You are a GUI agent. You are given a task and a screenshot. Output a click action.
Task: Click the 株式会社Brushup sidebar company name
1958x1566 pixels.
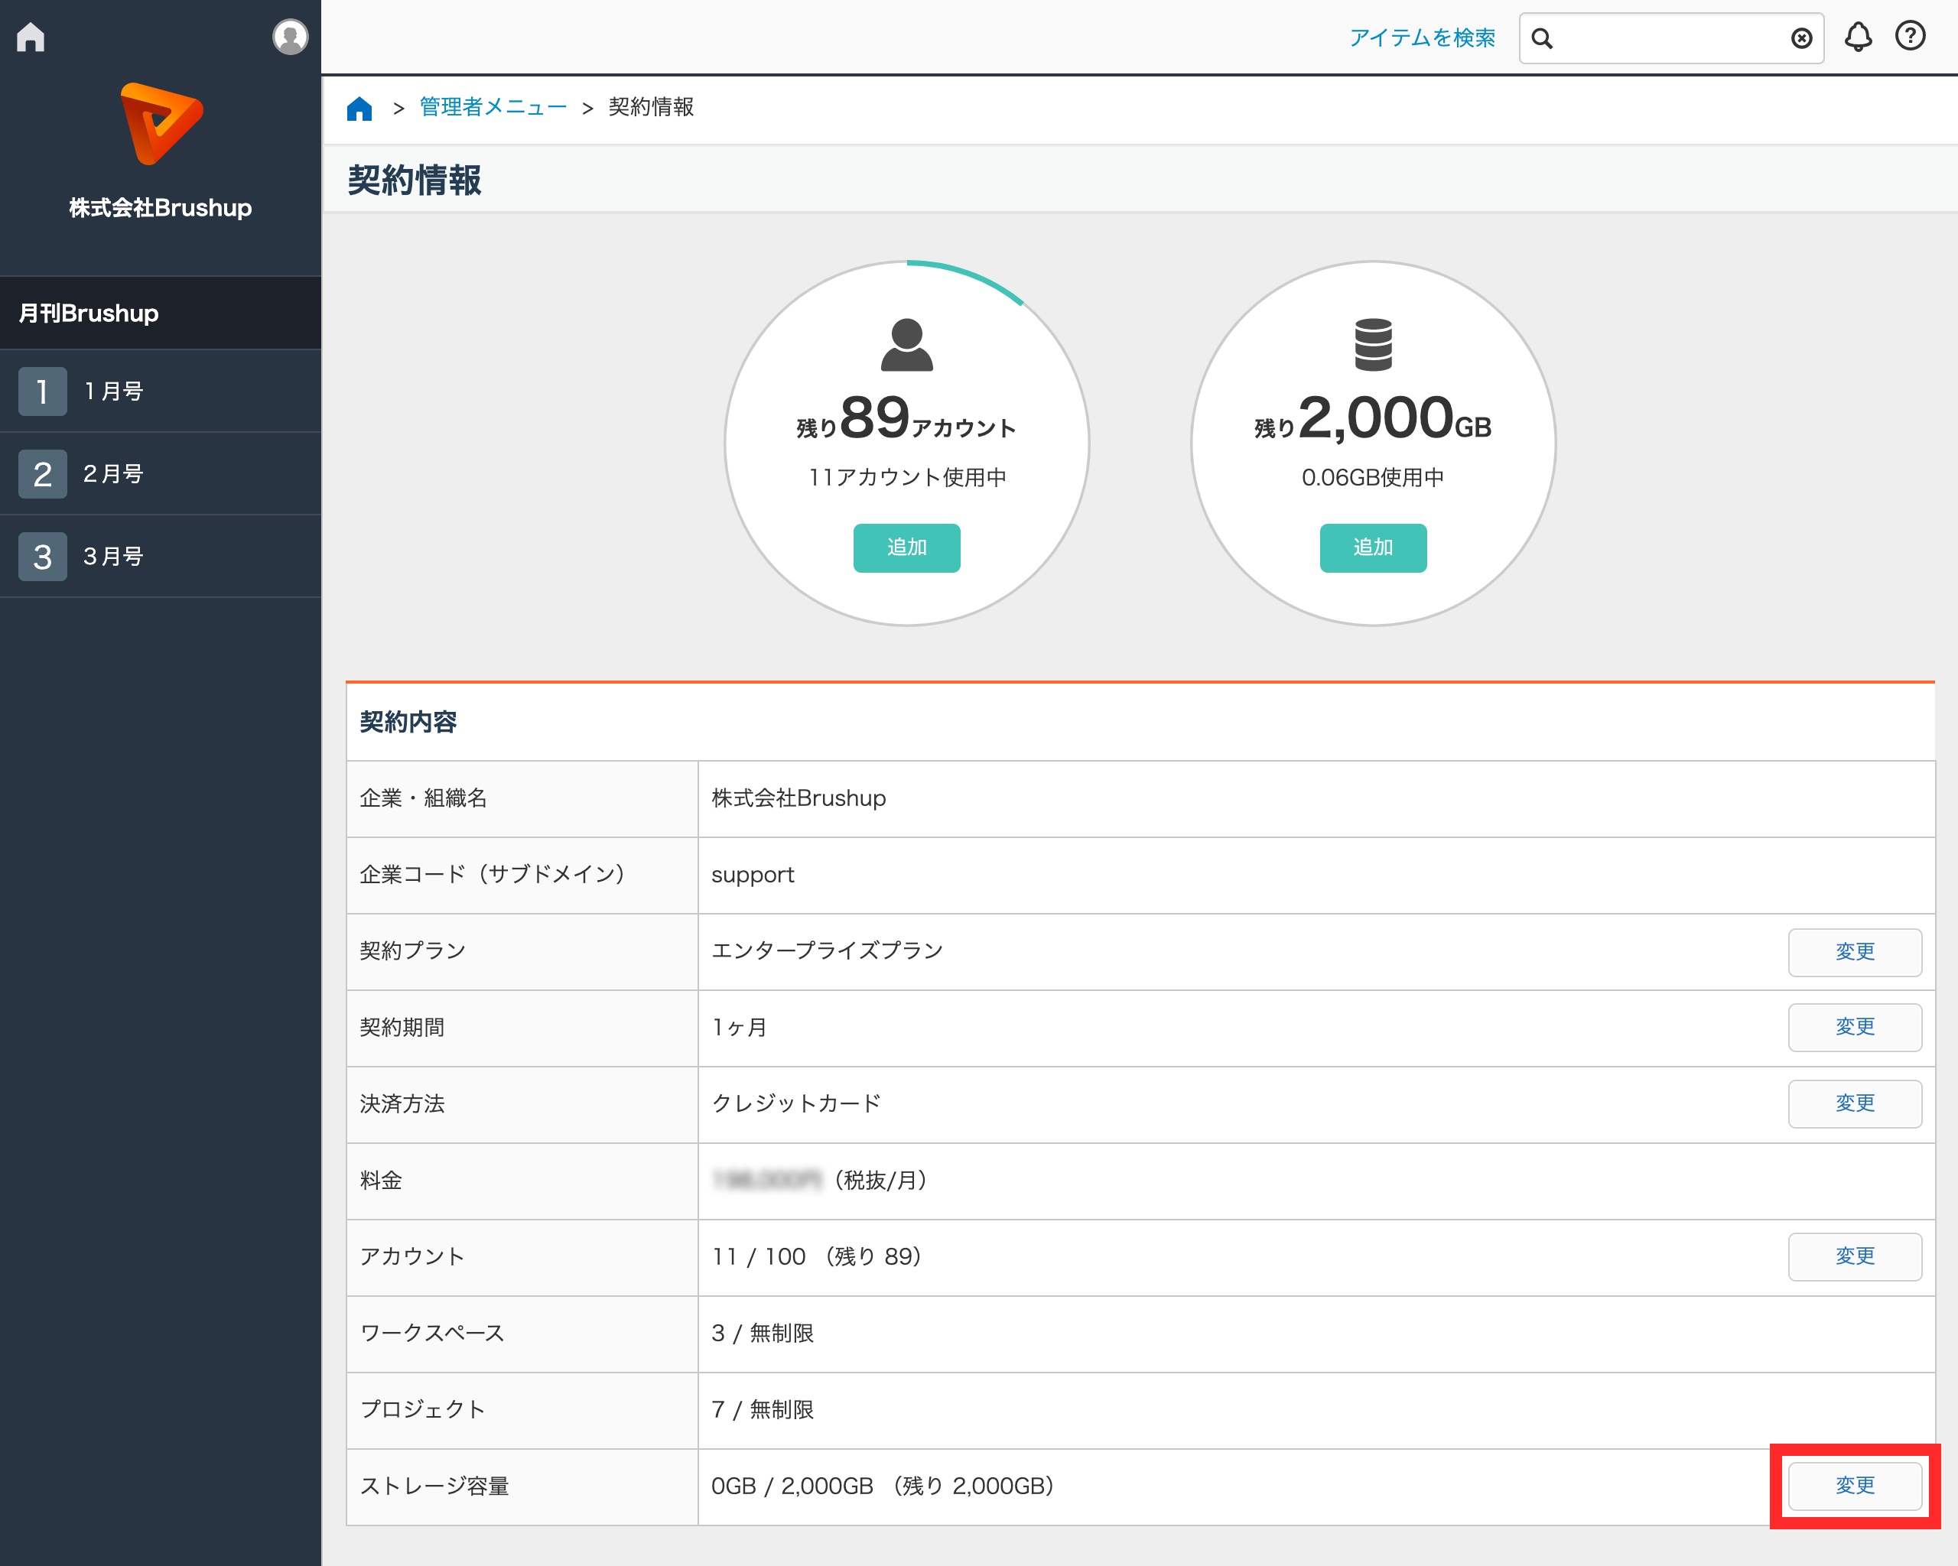[161, 208]
